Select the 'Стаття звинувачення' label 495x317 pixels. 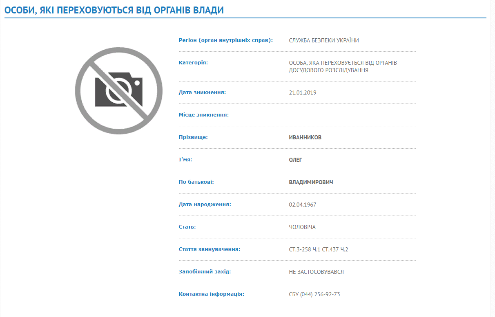(x=209, y=249)
